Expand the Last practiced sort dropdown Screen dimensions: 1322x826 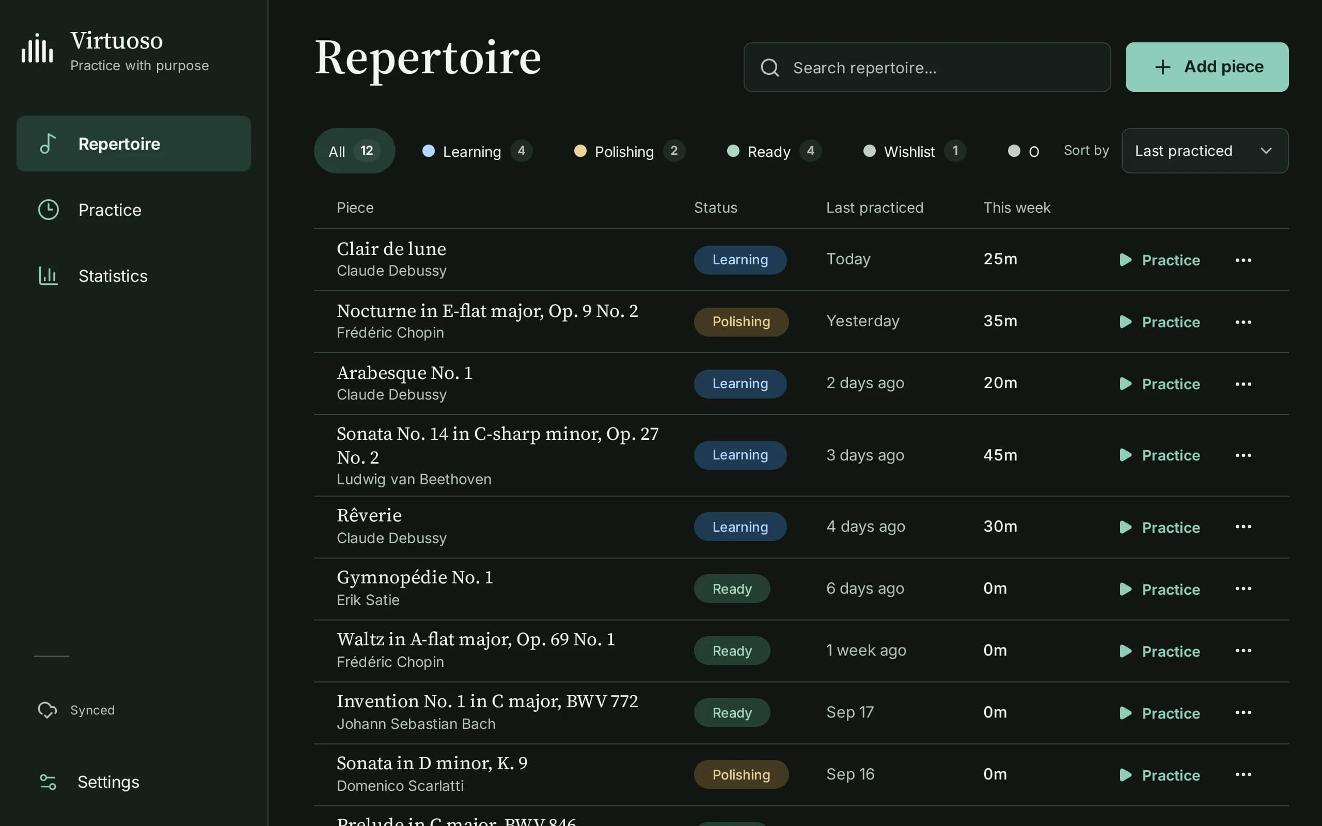1205,151
